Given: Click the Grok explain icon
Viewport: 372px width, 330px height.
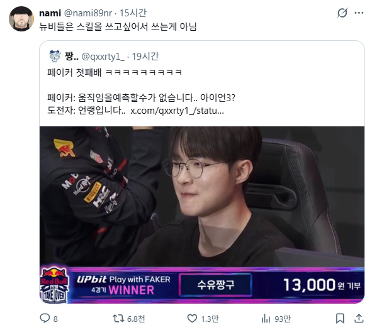Looking at the screenshot, I should [x=342, y=13].
